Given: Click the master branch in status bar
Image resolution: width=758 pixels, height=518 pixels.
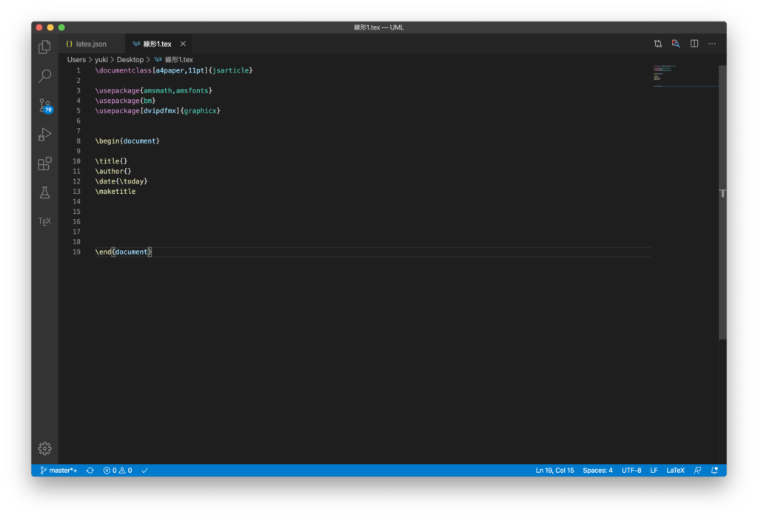Looking at the screenshot, I should tap(58, 470).
